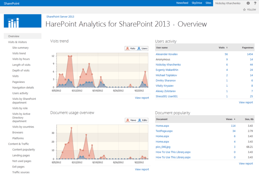
Task: Open Content popularity report
Action: pos(24,149)
